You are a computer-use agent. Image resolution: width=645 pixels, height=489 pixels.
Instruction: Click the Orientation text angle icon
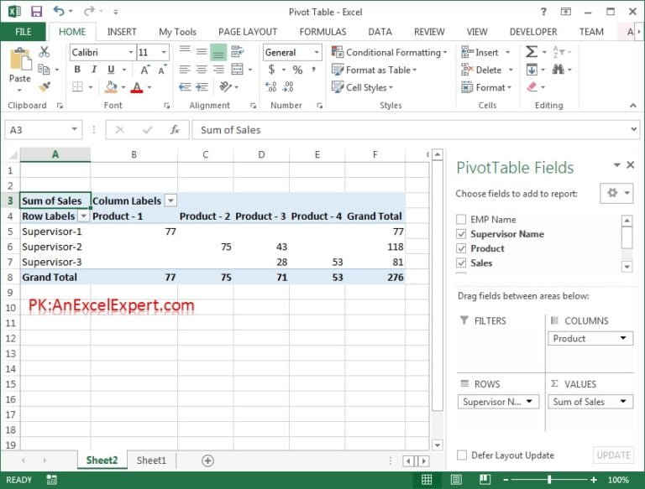tap(226, 86)
